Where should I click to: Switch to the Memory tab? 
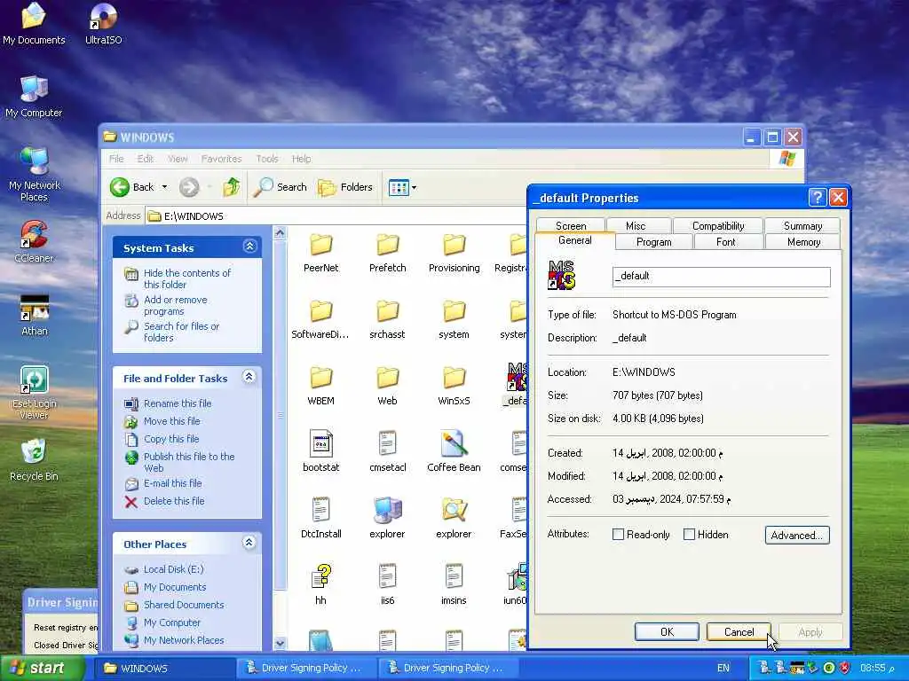pos(803,242)
